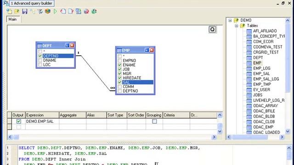Toggle Grouping checkbox for DEMO.EMP.SAL row
Viewport: 294px width, 165px height.
(154, 121)
